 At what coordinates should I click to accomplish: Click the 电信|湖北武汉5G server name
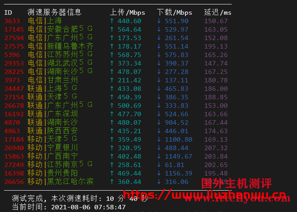coord(60,63)
